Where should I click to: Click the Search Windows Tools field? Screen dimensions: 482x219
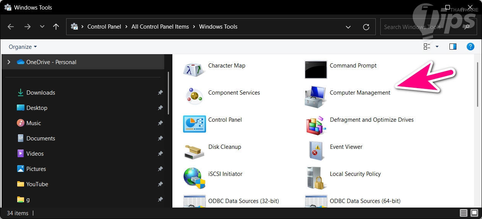(x=428, y=27)
